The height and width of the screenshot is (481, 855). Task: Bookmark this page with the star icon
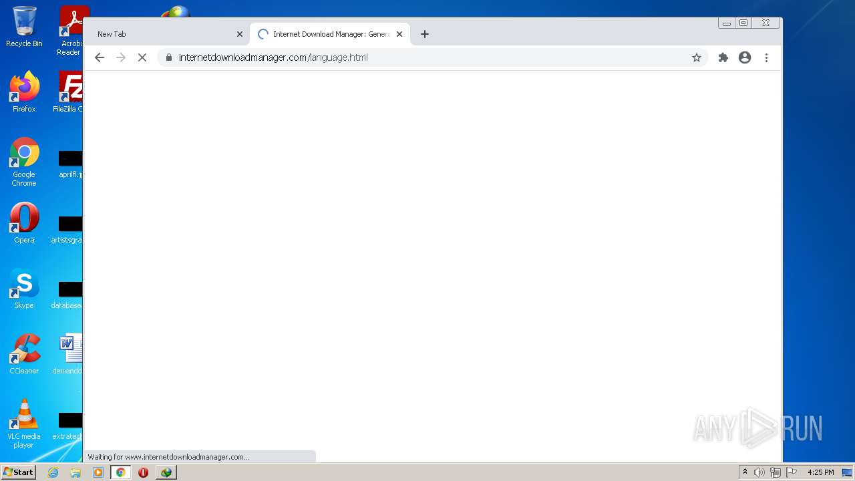click(x=697, y=57)
